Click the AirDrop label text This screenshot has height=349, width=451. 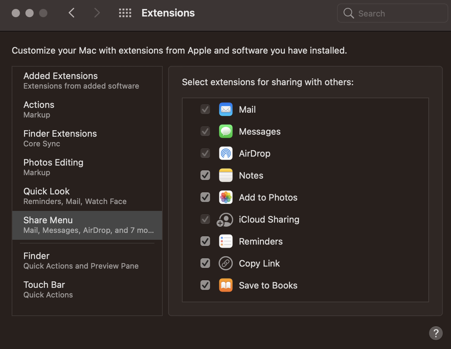tap(255, 154)
